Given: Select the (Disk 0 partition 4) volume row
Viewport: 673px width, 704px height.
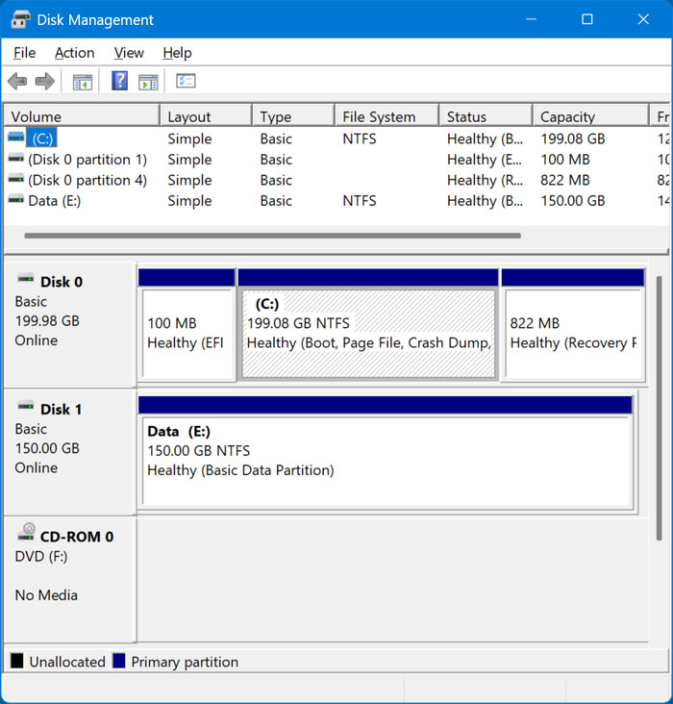Looking at the screenshot, I should point(336,180).
